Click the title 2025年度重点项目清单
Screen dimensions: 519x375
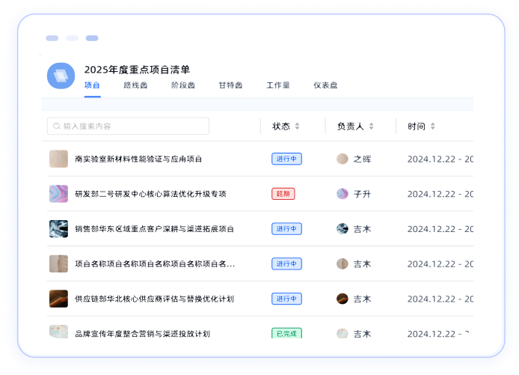137,70
